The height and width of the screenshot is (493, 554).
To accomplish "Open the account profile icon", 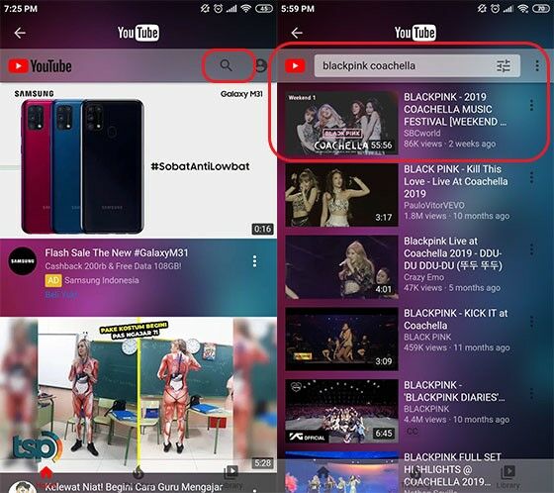I will [x=261, y=65].
